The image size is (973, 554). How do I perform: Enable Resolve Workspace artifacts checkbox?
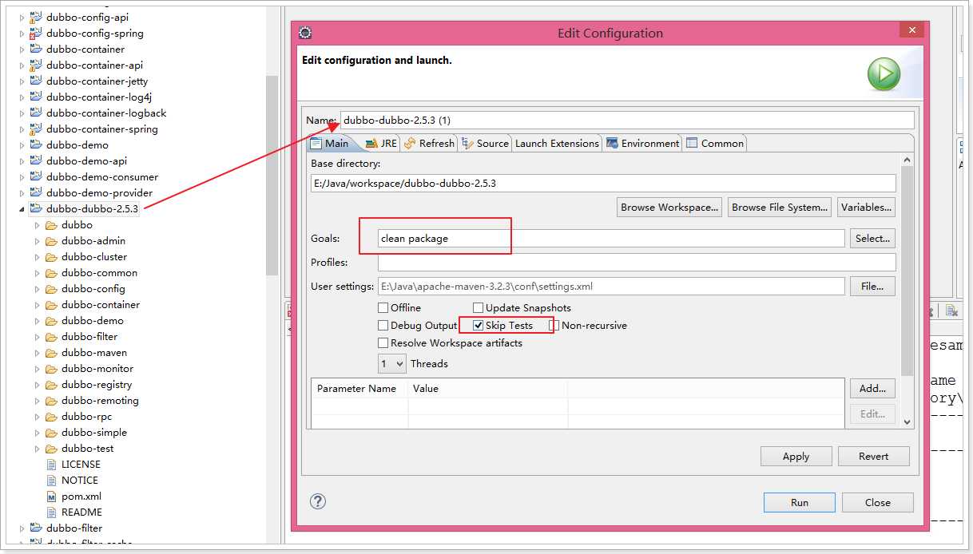tap(383, 342)
